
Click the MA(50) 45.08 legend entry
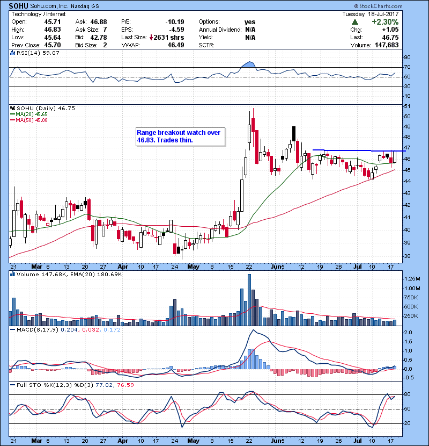tap(28, 120)
